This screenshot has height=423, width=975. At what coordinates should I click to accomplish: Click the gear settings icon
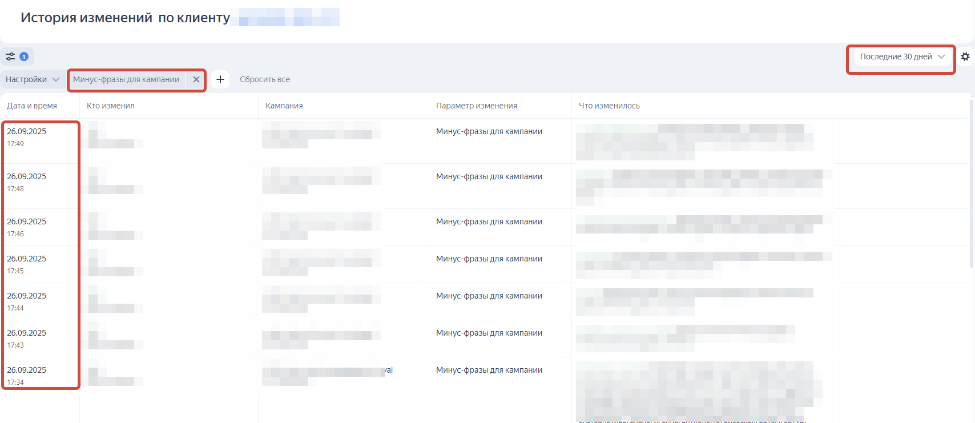(x=965, y=57)
